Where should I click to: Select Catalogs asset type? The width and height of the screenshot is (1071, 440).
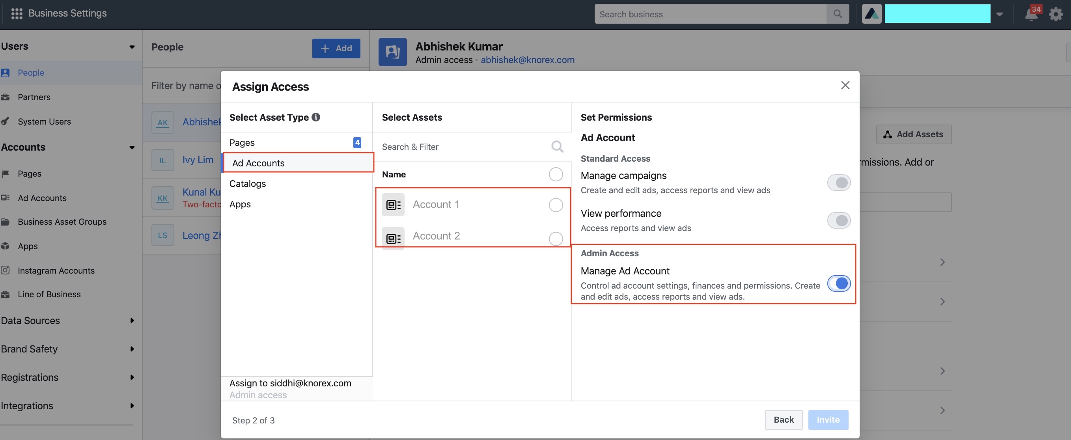click(247, 184)
